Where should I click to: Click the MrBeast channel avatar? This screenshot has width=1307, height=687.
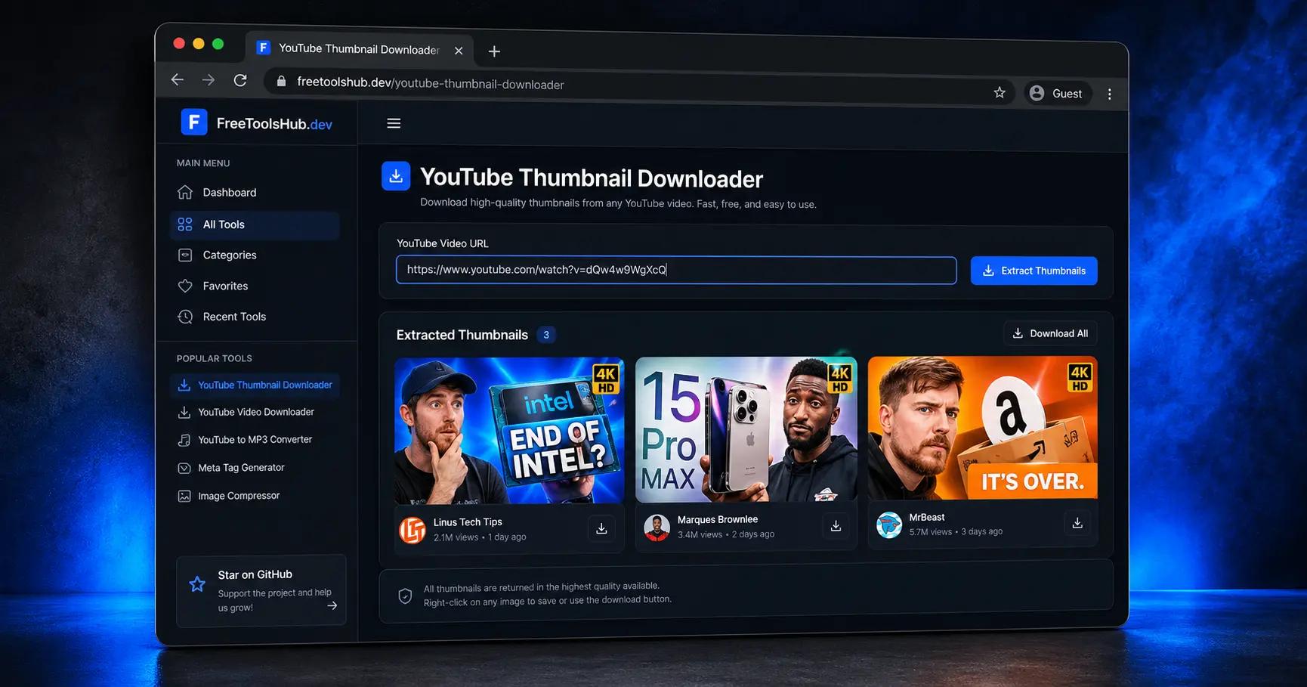click(889, 525)
